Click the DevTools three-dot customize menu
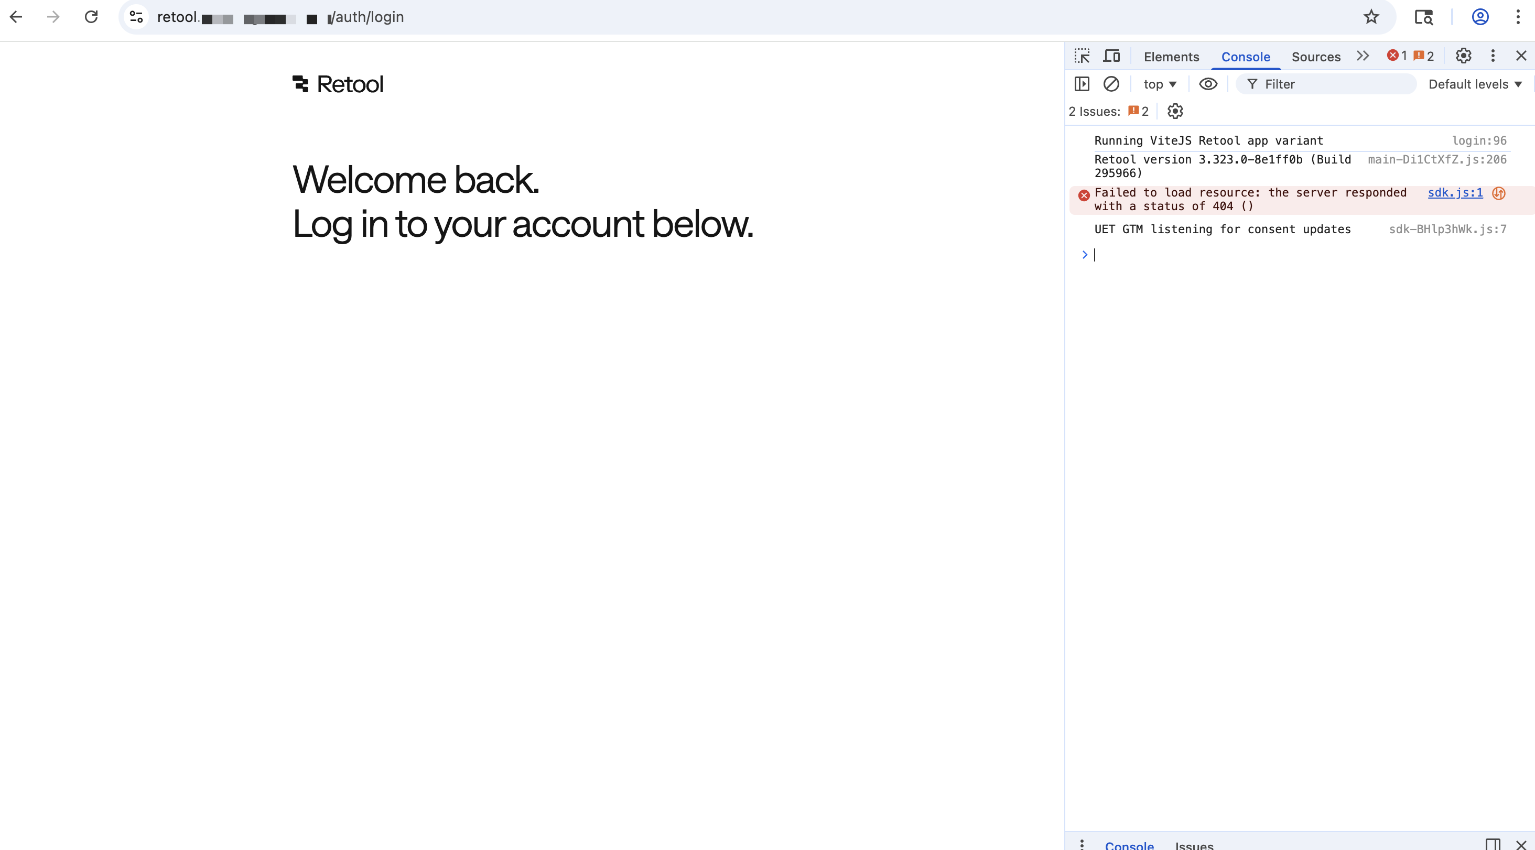The height and width of the screenshot is (850, 1535). 1493,56
